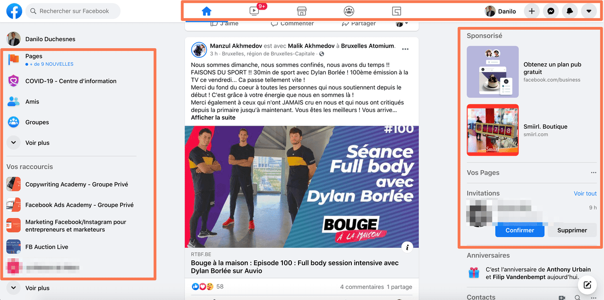Open the Marketplace tab icon
This screenshot has height=300, width=604.
[x=301, y=11]
